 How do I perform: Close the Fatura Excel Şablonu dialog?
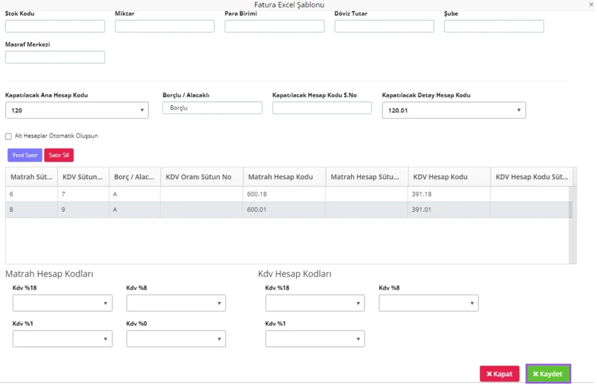click(x=591, y=5)
